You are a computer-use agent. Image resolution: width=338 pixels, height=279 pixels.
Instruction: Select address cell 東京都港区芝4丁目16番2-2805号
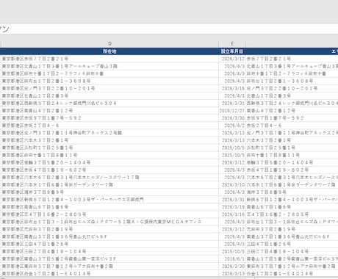[109, 214]
